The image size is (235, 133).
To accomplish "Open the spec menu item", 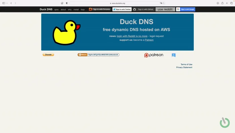I will tap(56, 10).
